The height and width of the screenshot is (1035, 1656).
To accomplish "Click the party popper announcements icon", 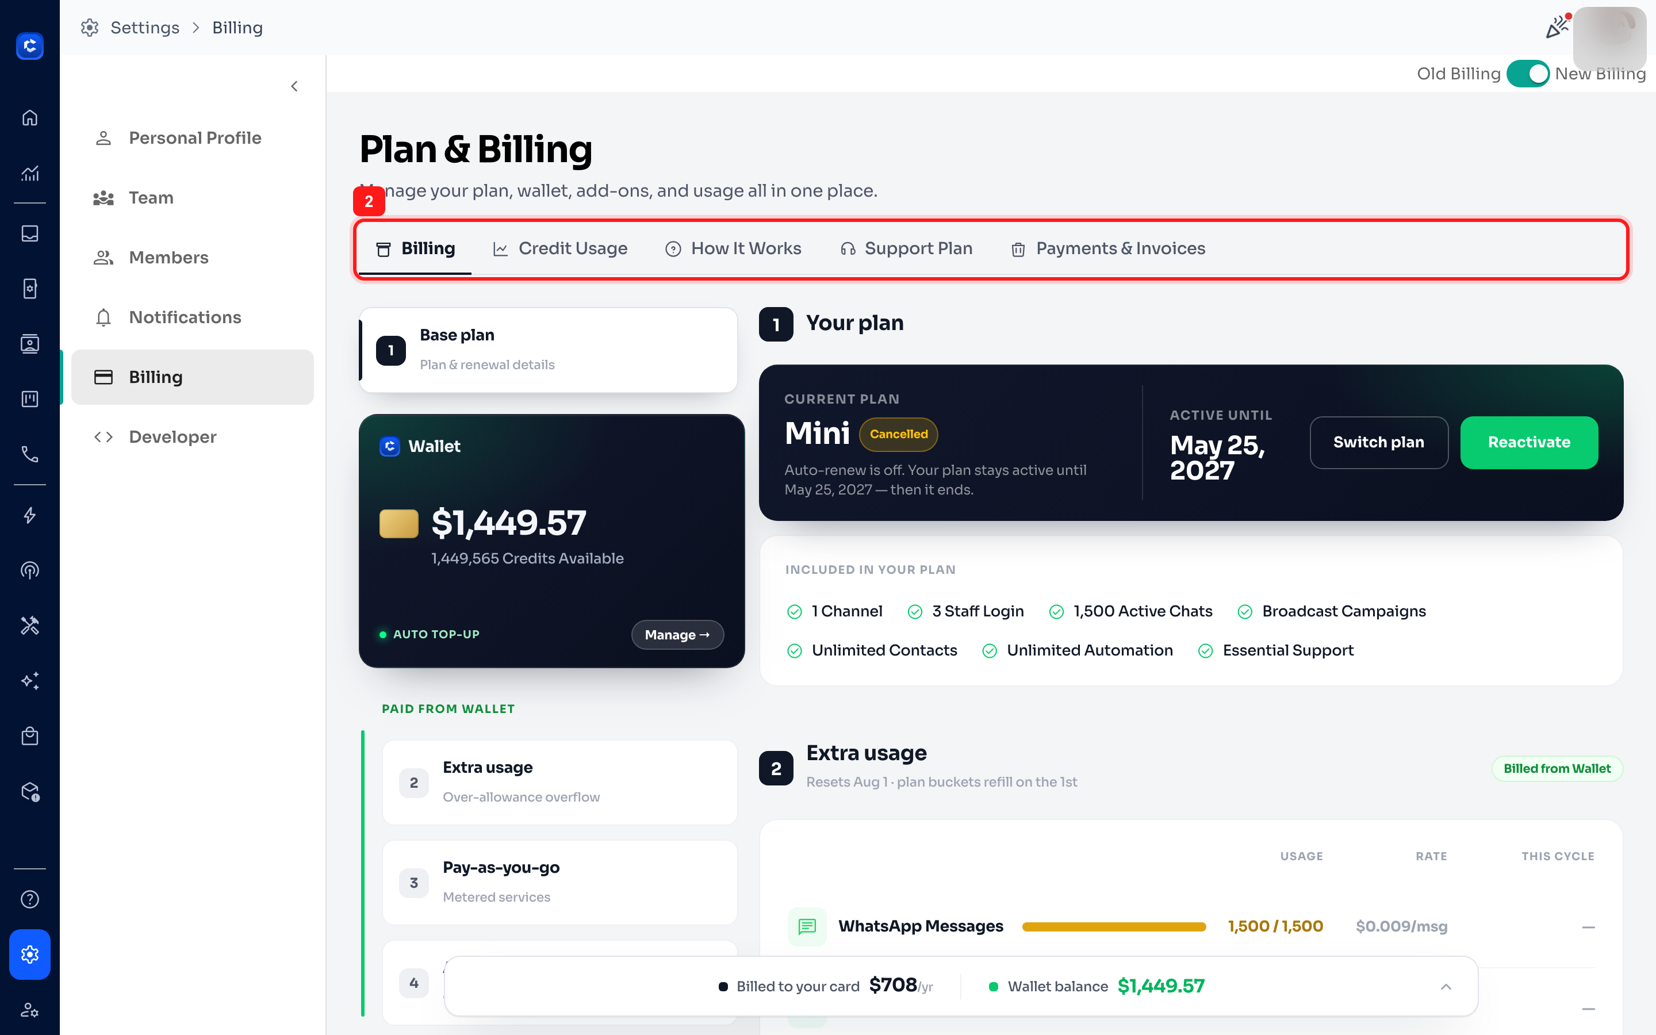I will tap(1558, 26).
